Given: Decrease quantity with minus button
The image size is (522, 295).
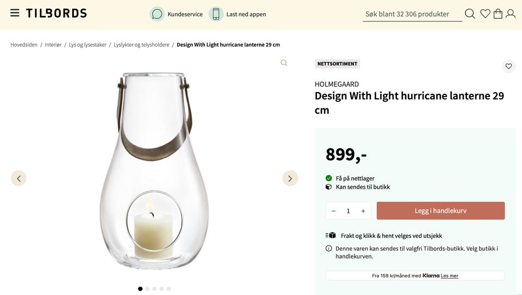Looking at the screenshot, I should 334,211.
